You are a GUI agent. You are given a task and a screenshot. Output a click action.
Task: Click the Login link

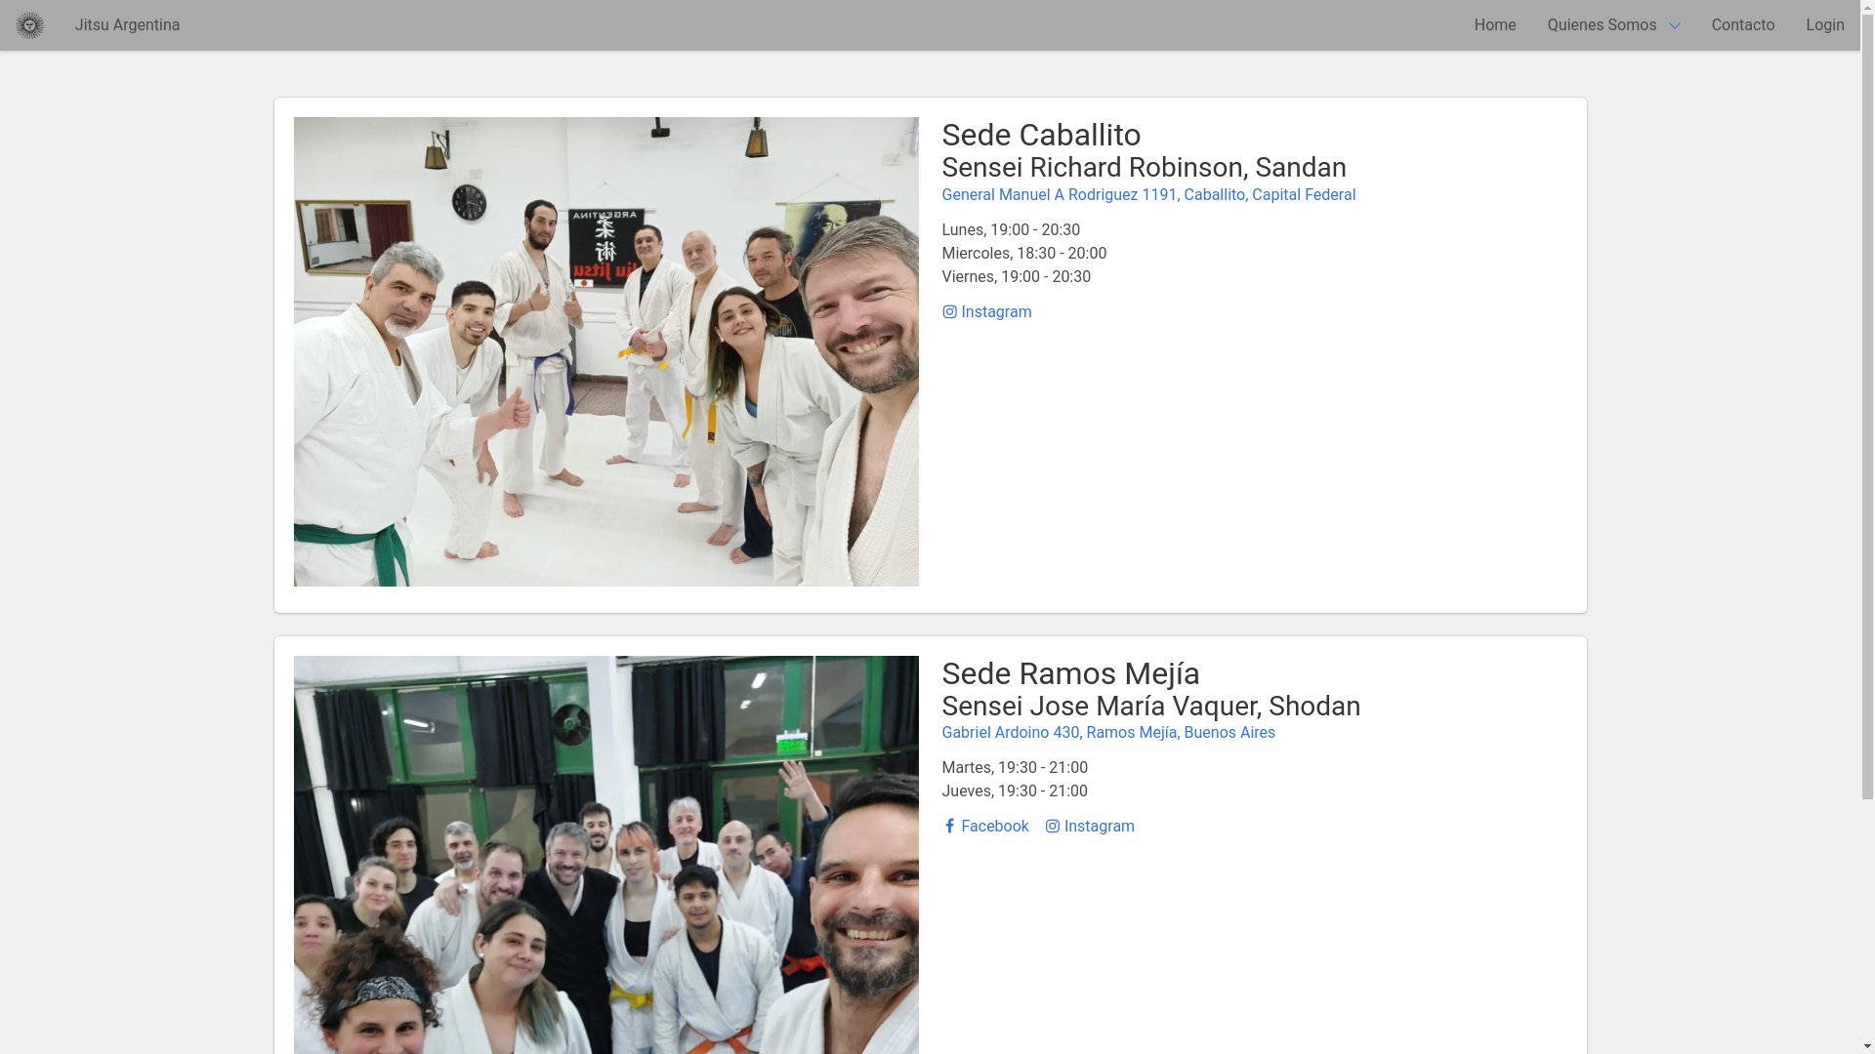[x=1824, y=25]
